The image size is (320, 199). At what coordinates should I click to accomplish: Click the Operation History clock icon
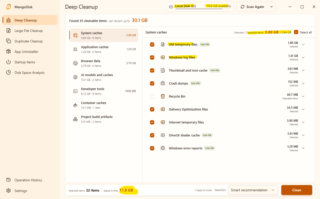[x=8, y=180]
